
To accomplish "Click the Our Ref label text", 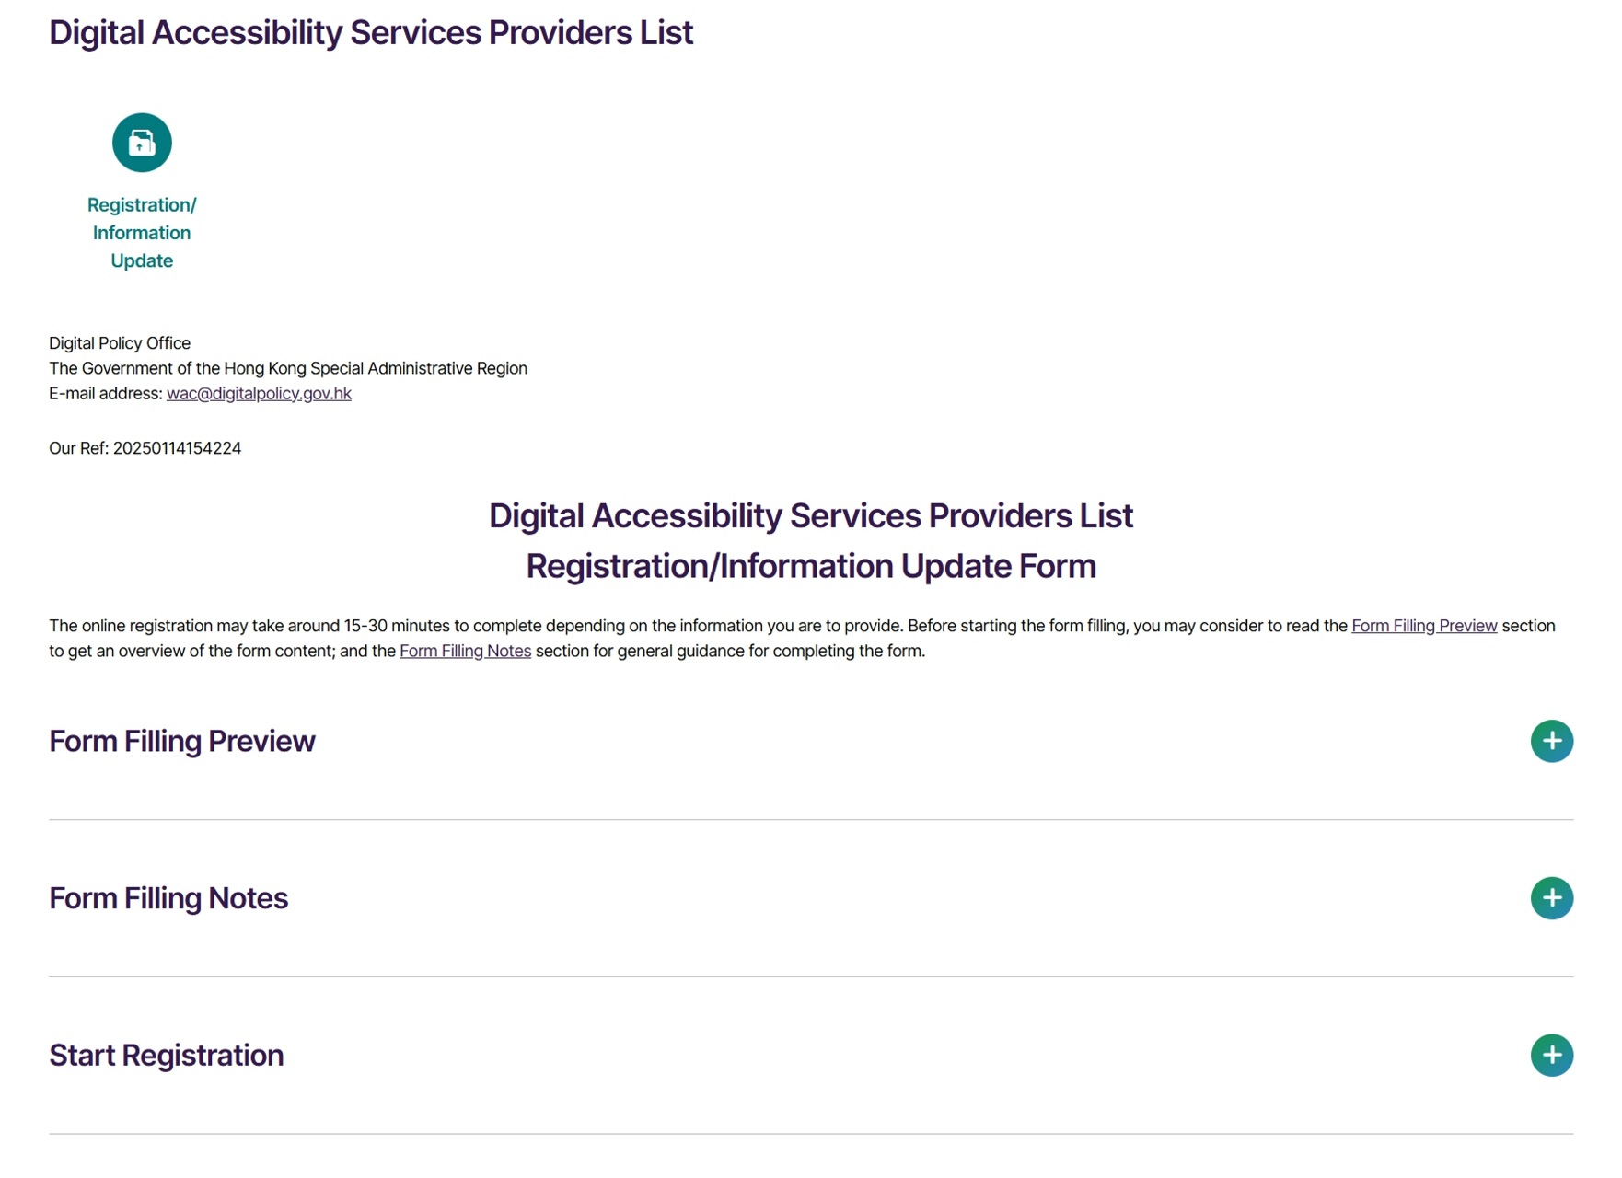I will point(78,449).
